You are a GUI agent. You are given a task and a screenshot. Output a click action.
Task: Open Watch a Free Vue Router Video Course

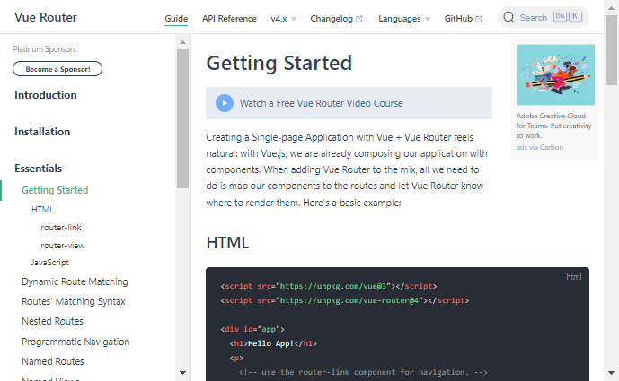[x=349, y=103]
